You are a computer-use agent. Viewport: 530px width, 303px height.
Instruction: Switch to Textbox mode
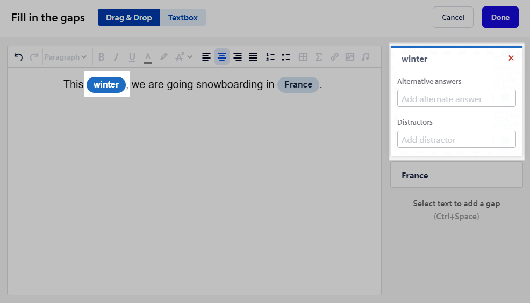tap(183, 17)
